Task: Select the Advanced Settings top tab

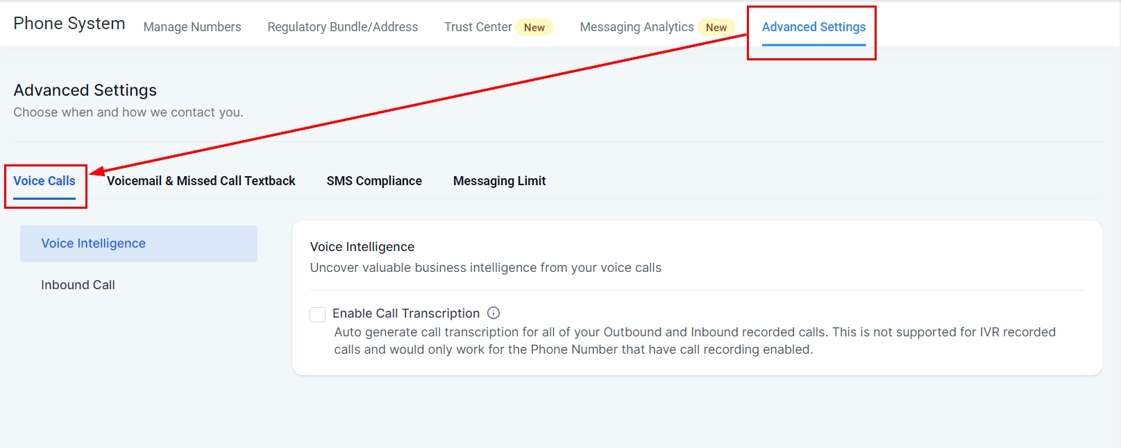Action: [814, 27]
